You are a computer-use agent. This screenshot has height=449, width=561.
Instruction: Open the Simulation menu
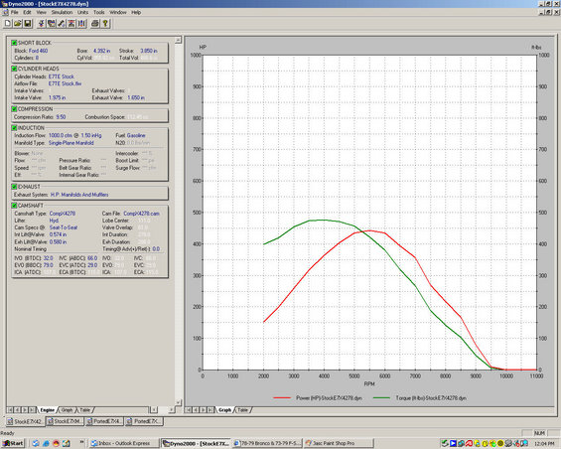[x=62, y=12]
